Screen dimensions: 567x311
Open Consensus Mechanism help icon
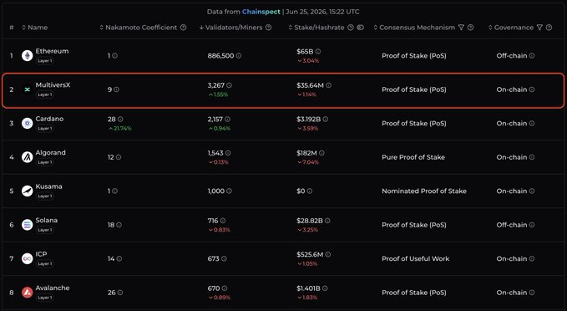click(x=470, y=28)
